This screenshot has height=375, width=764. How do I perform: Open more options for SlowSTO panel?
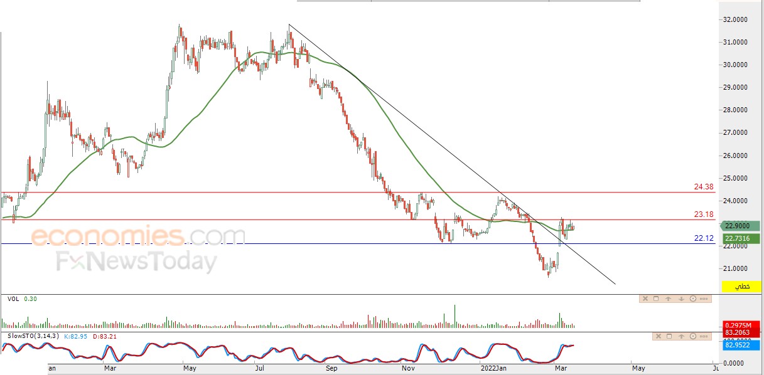pos(703,337)
